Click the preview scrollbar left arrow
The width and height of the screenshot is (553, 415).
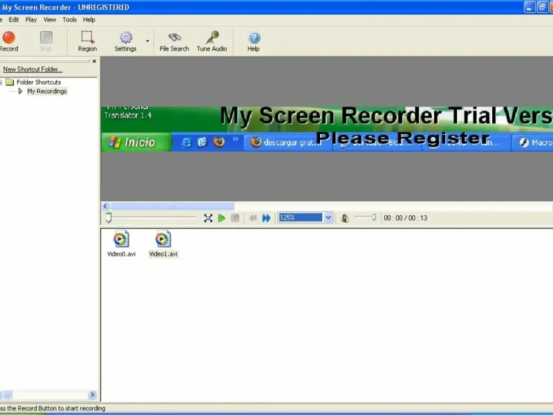click(105, 206)
